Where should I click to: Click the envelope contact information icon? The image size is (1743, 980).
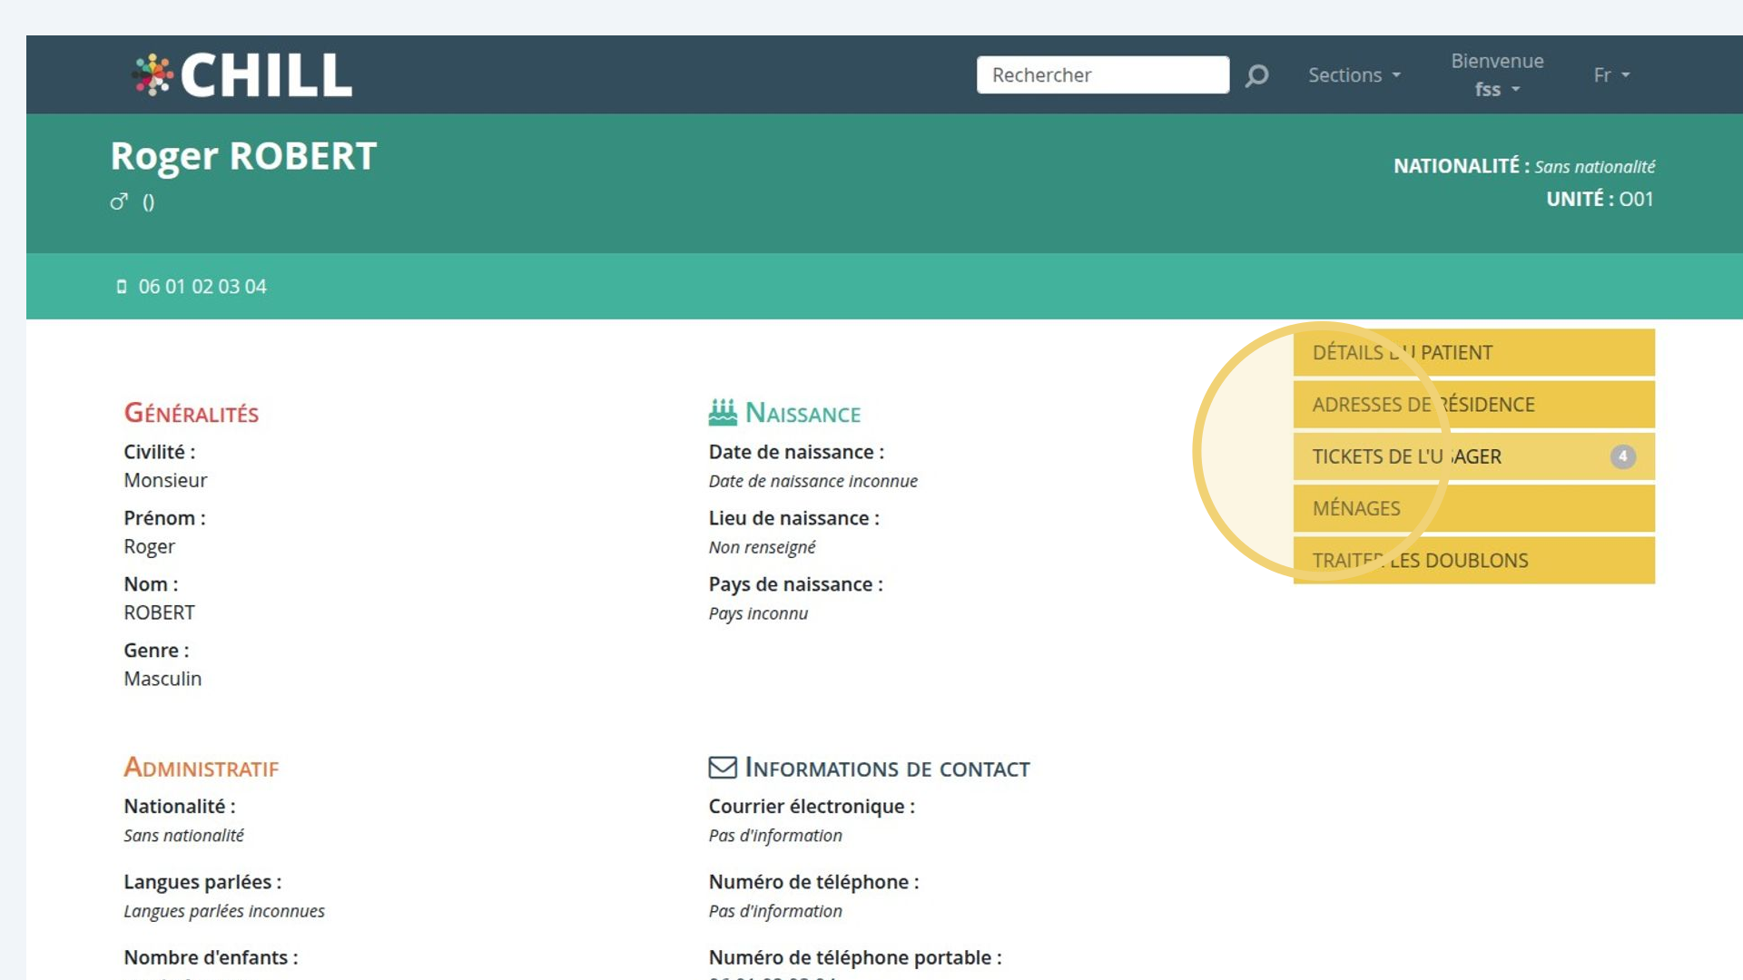pos(723,768)
